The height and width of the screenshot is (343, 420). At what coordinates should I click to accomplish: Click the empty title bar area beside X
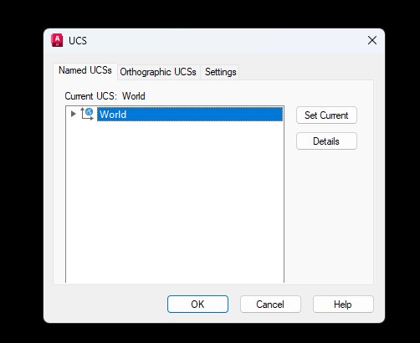pyautogui.click(x=226, y=41)
